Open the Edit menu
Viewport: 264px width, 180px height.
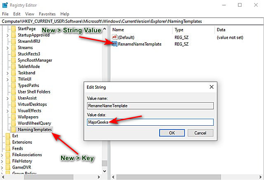(x=17, y=14)
